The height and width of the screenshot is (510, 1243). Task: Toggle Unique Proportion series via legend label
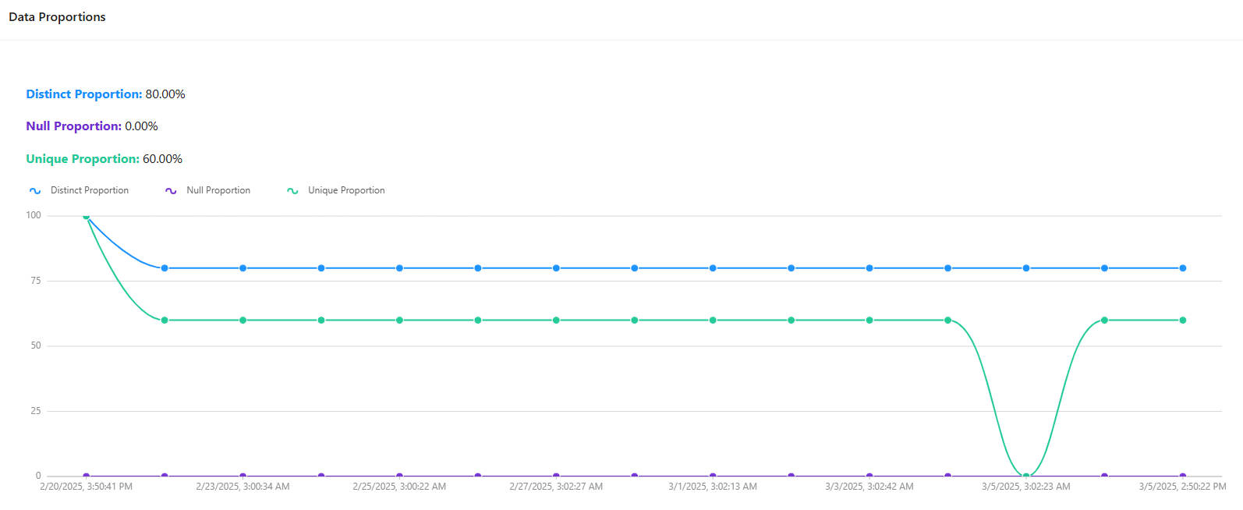[x=346, y=190]
